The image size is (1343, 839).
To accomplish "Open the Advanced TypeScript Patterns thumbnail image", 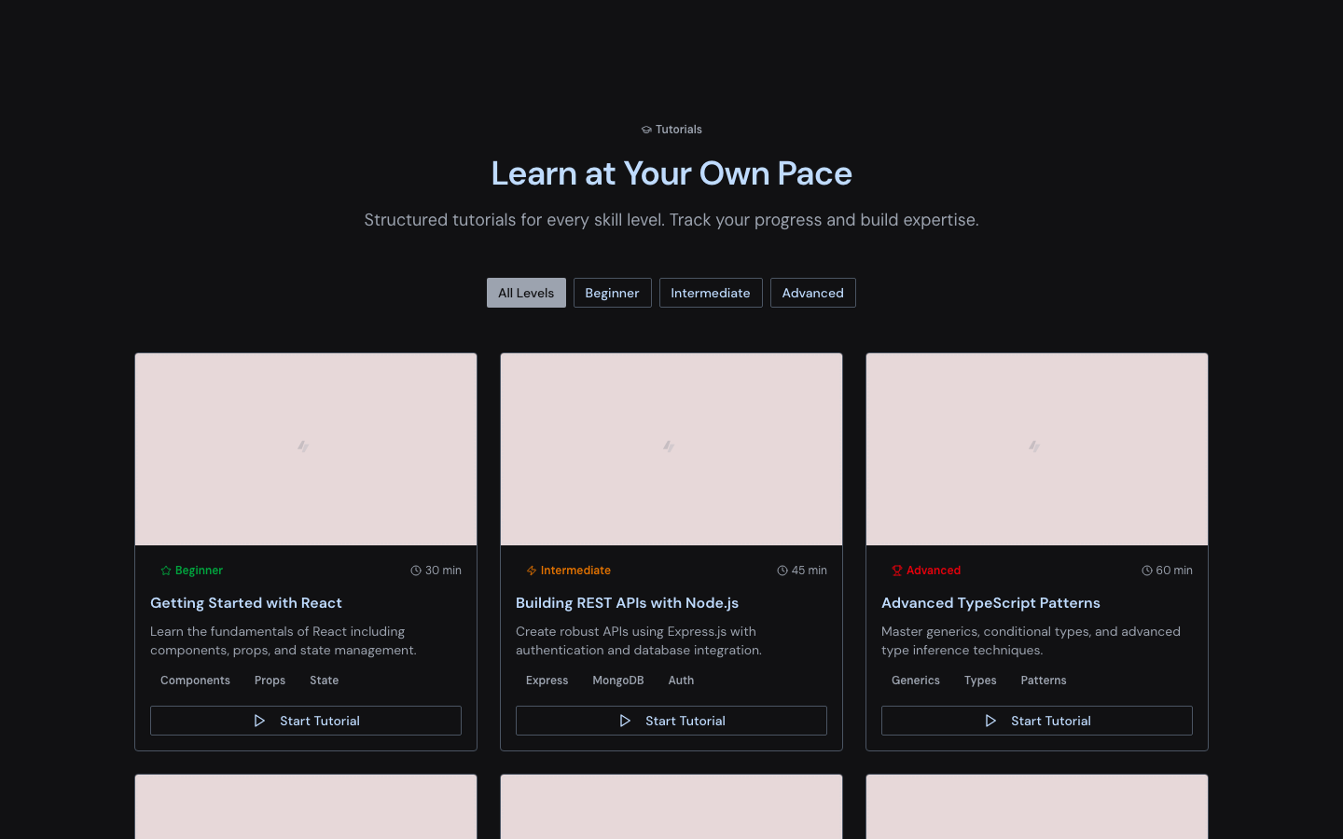I will [1037, 448].
